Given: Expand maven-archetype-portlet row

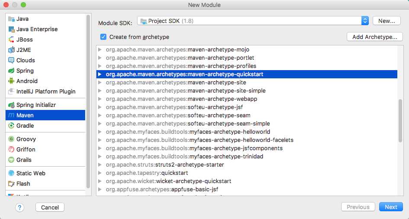Looking at the screenshot, I should 99,58.
